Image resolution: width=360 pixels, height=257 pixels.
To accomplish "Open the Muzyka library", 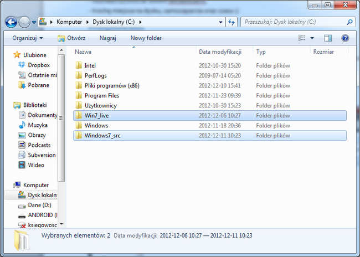I will click(33, 125).
